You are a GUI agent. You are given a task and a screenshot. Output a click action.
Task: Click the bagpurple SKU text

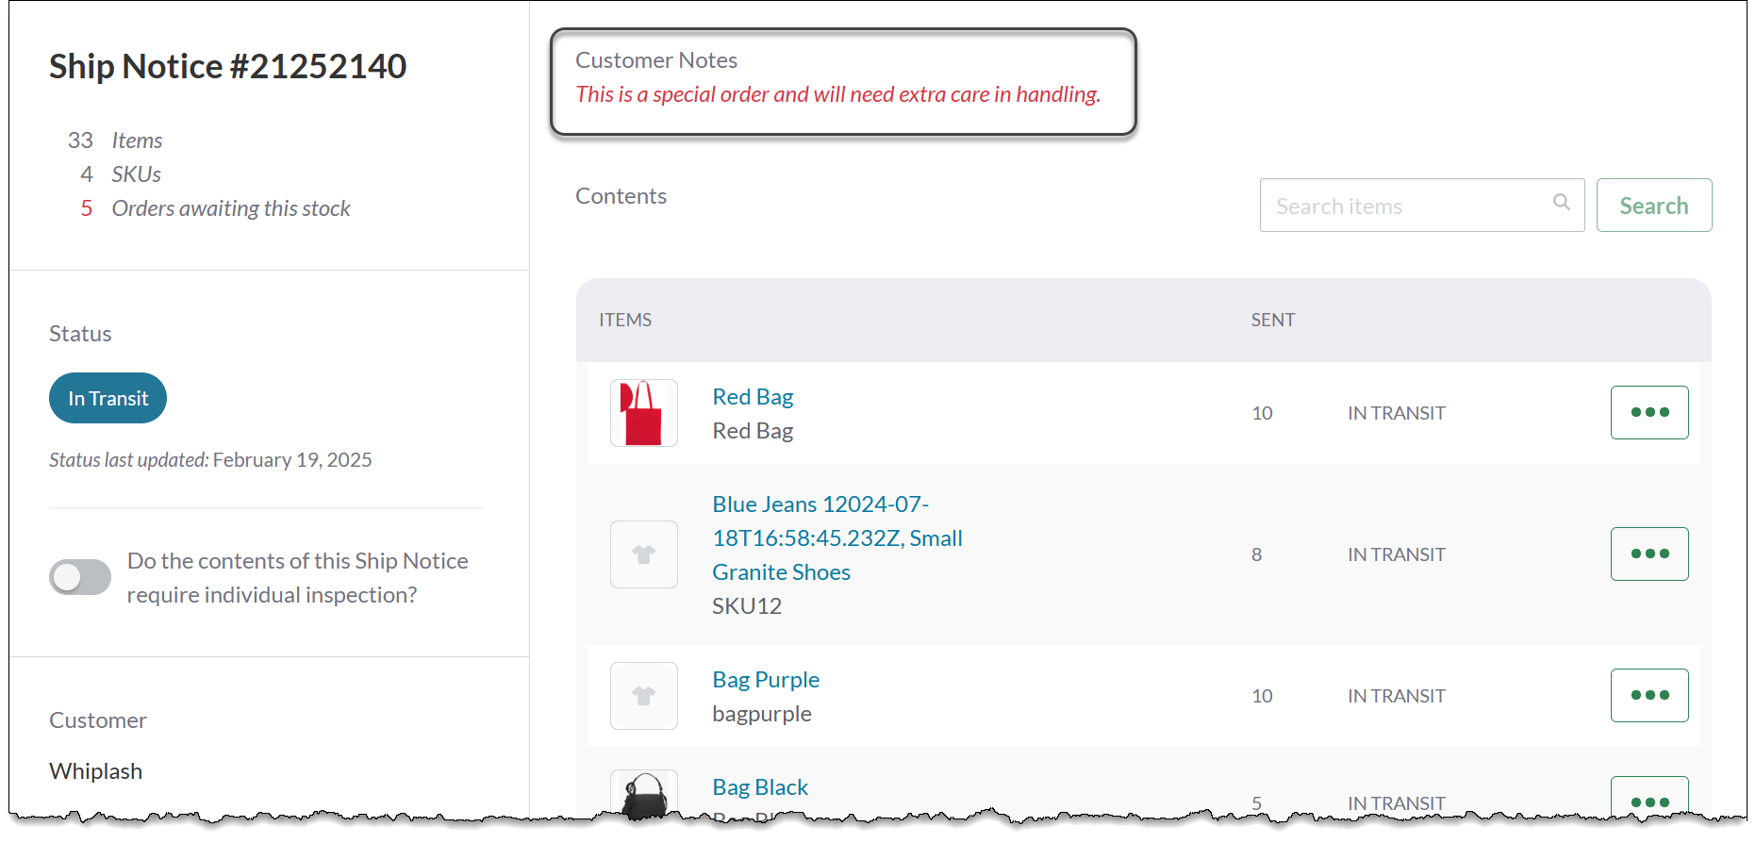point(762,714)
